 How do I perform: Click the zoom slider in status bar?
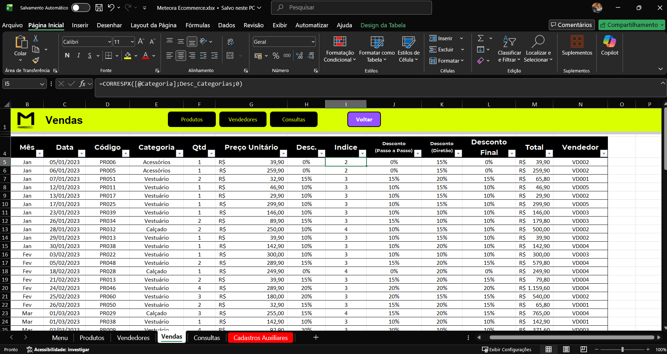(622, 349)
